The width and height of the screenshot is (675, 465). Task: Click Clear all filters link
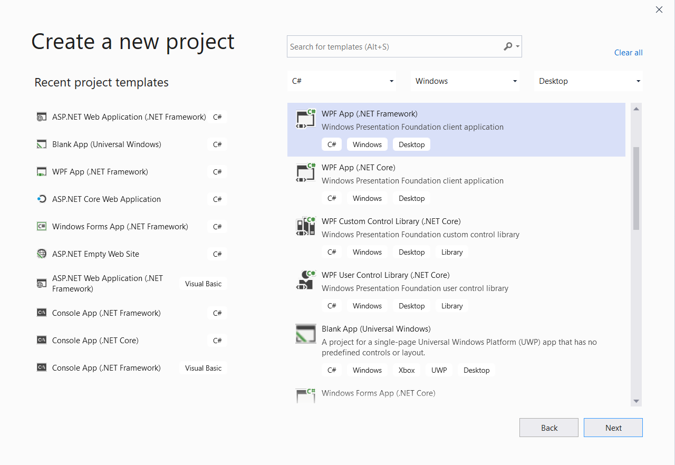[629, 53]
